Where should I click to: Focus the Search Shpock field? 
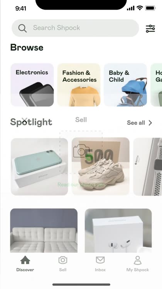(75, 28)
